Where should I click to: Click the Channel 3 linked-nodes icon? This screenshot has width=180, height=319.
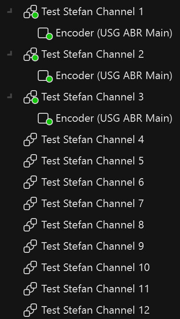31,97
